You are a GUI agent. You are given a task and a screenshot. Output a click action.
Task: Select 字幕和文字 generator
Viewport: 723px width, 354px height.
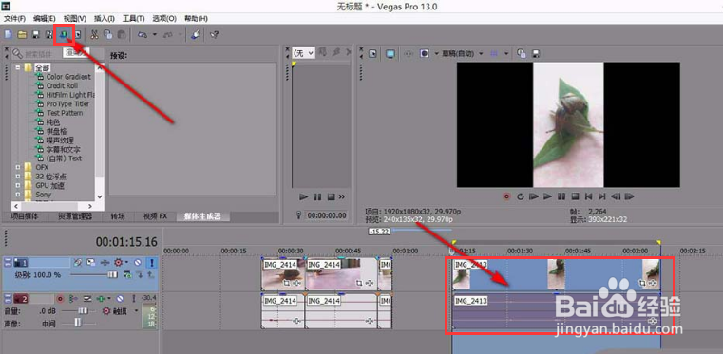pyautogui.click(x=64, y=149)
